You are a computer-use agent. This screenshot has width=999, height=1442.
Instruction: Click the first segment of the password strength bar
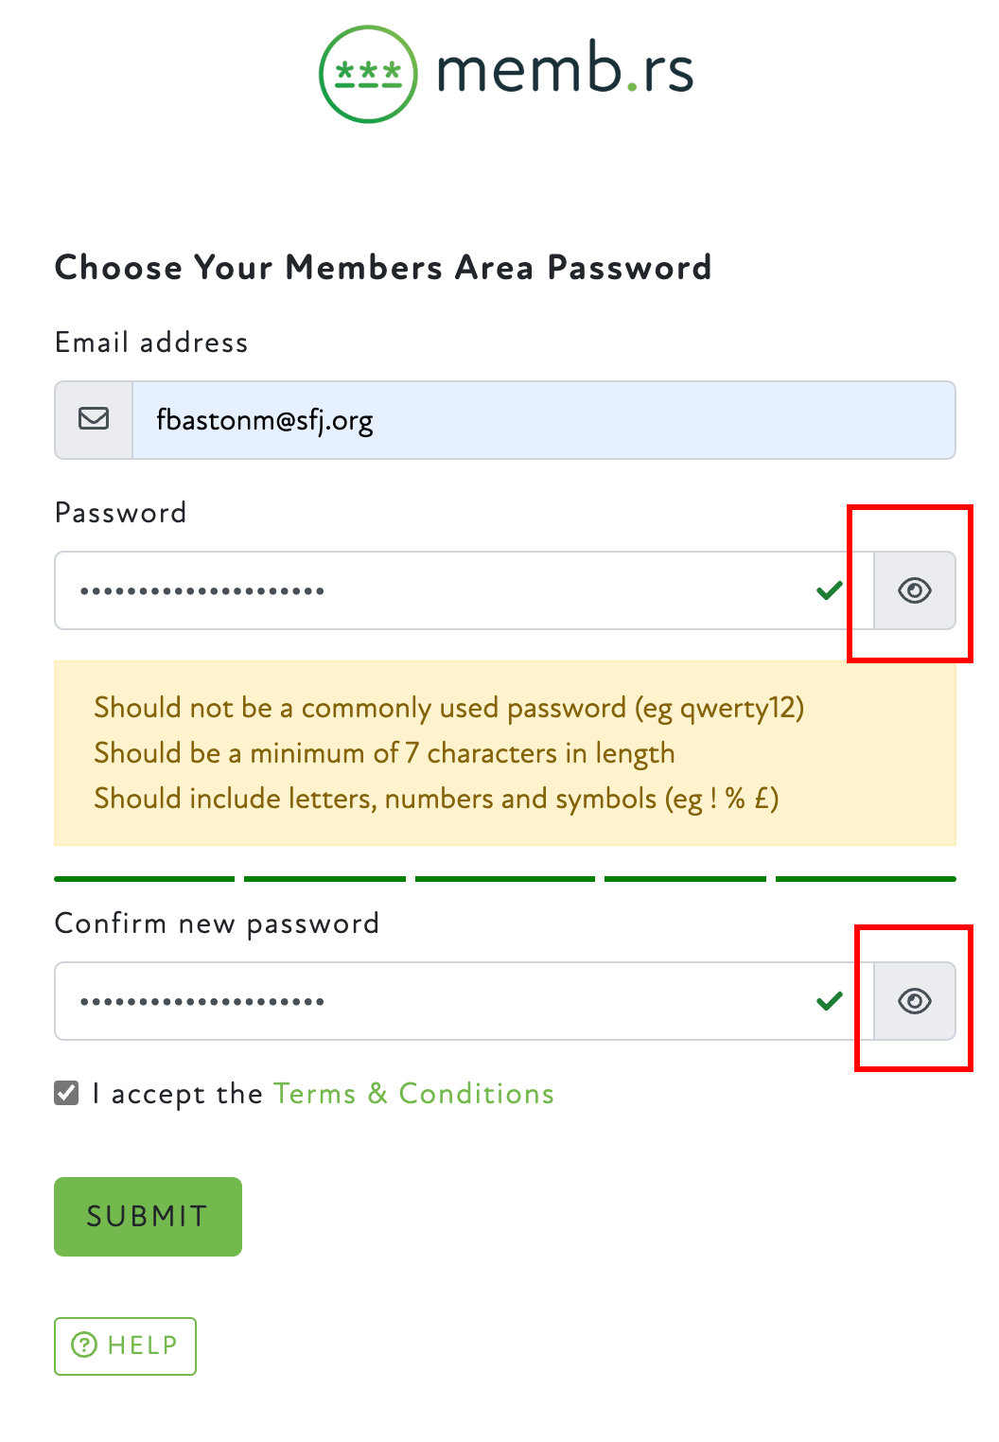145,879
